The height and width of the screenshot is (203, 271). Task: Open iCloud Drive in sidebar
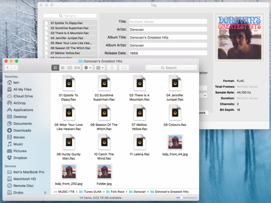[20, 96]
